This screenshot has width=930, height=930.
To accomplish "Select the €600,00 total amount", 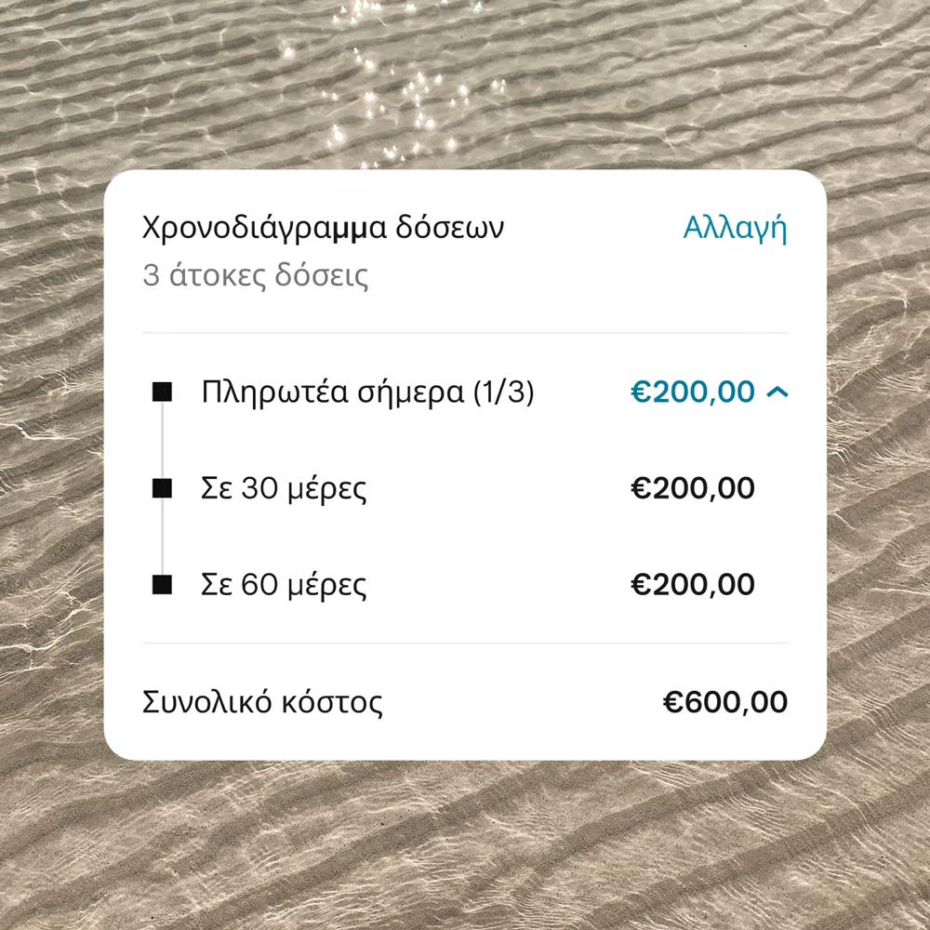I will coord(724,702).
